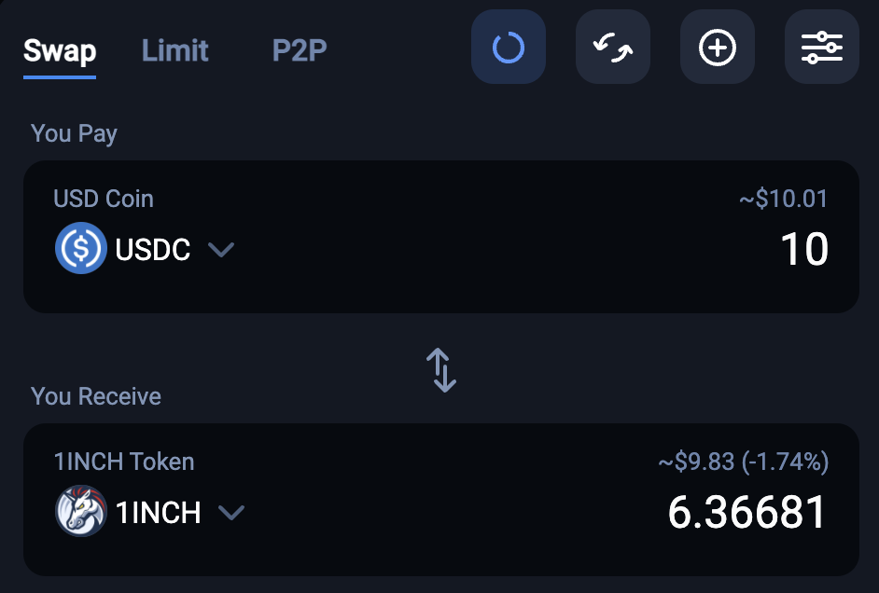Click the USD Coin name label
This screenshot has width=879, height=593.
(x=104, y=199)
